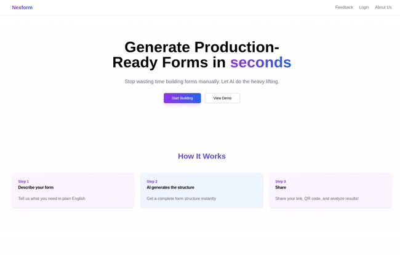
Task: Select the Step 1 card
Action: click(x=73, y=190)
